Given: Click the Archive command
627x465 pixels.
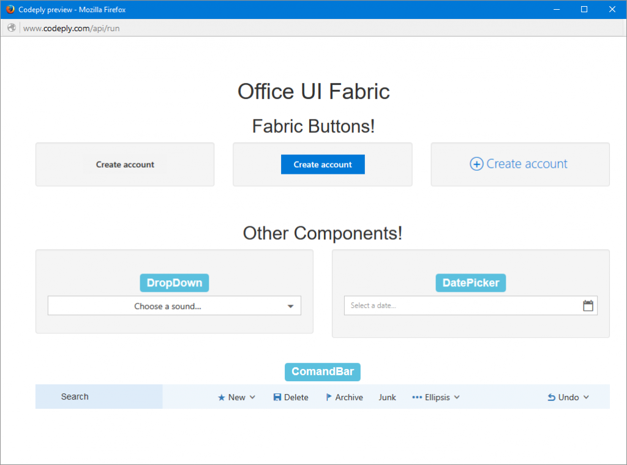Looking at the screenshot, I should pos(344,398).
